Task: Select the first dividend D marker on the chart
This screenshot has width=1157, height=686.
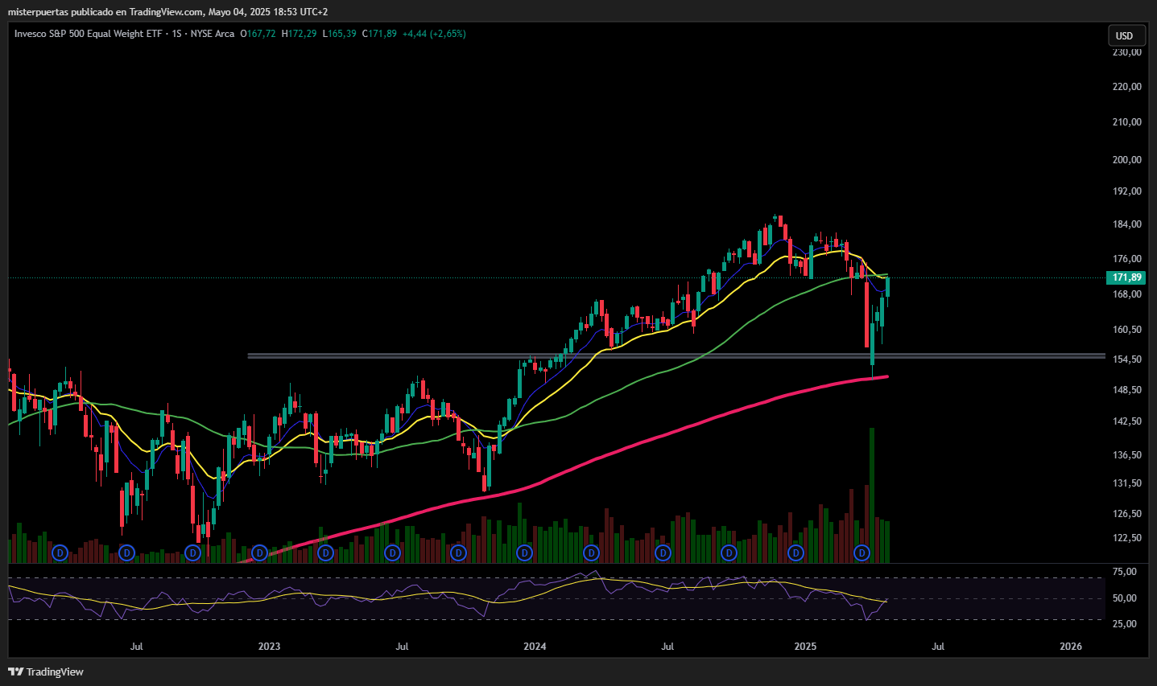Action: point(60,552)
